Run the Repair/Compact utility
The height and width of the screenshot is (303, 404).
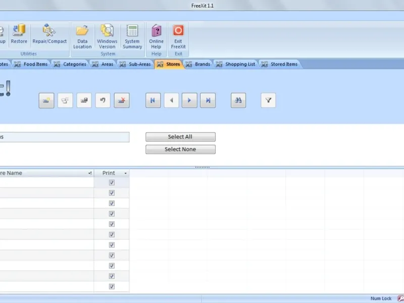[49, 34]
